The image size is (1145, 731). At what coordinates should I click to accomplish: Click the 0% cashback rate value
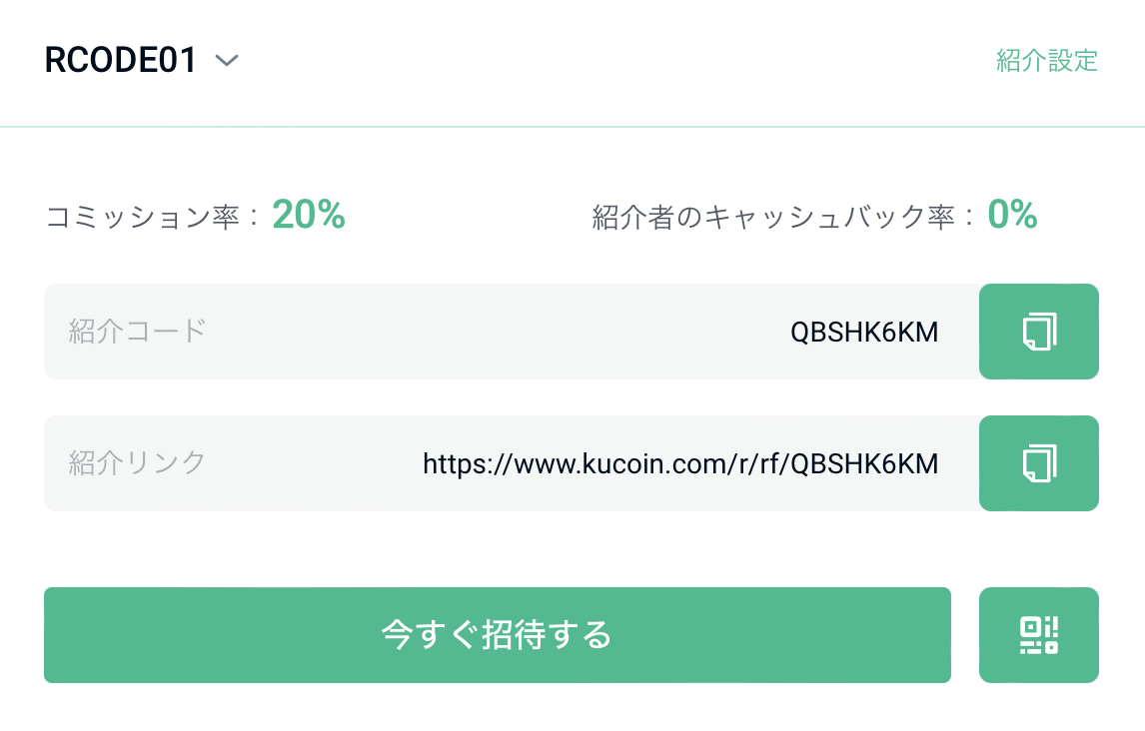(1012, 215)
